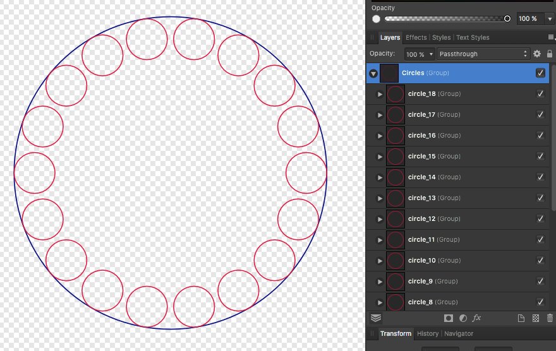Delete the selected layer with the trash icon
Viewport: 556px width, 351px height.
coord(550,318)
